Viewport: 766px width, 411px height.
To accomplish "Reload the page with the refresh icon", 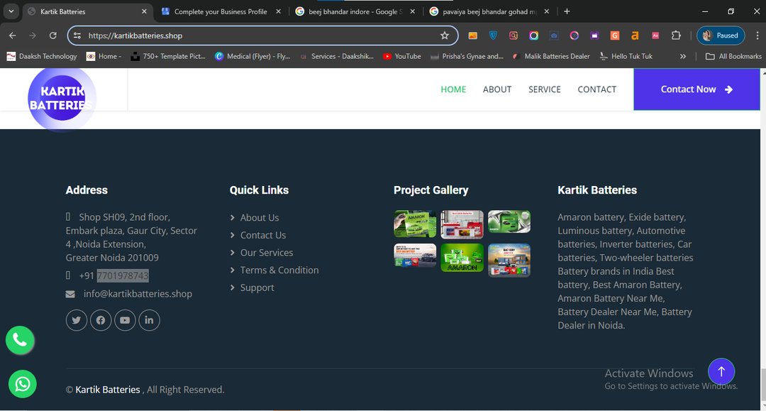I will [52, 35].
